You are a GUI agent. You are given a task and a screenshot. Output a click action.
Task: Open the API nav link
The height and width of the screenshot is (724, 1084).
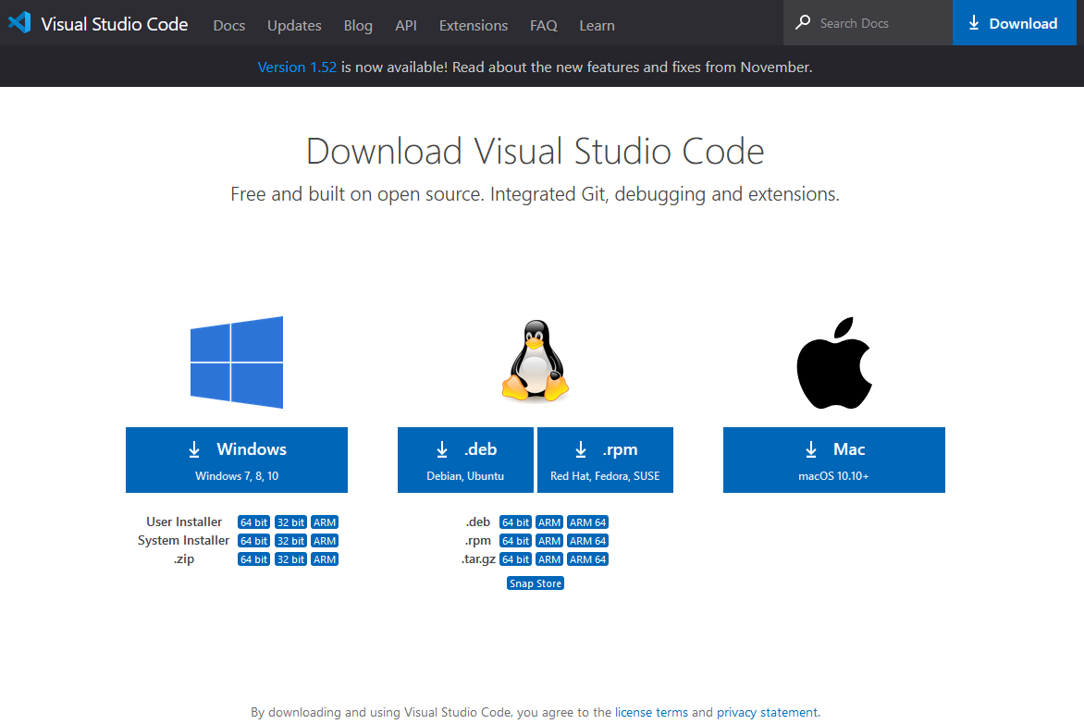[x=406, y=26]
